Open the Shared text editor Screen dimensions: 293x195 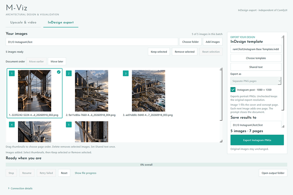256,67
